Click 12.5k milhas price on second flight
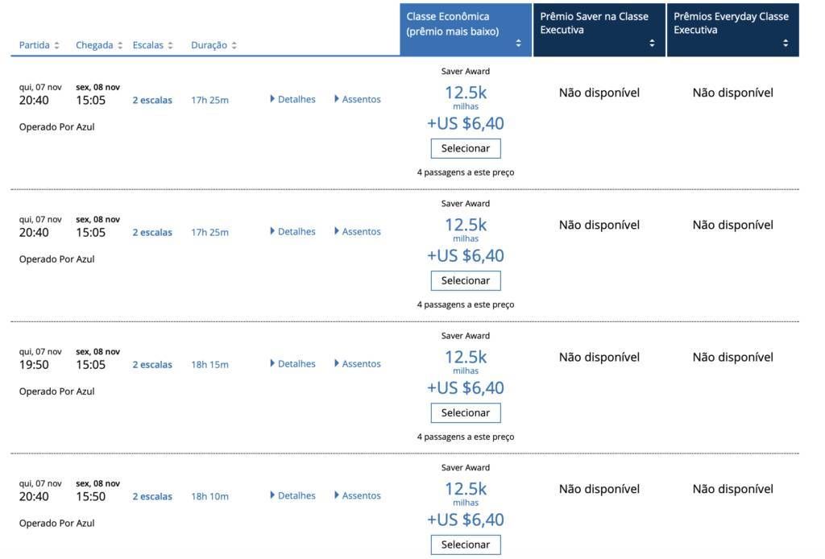 click(466, 230)
